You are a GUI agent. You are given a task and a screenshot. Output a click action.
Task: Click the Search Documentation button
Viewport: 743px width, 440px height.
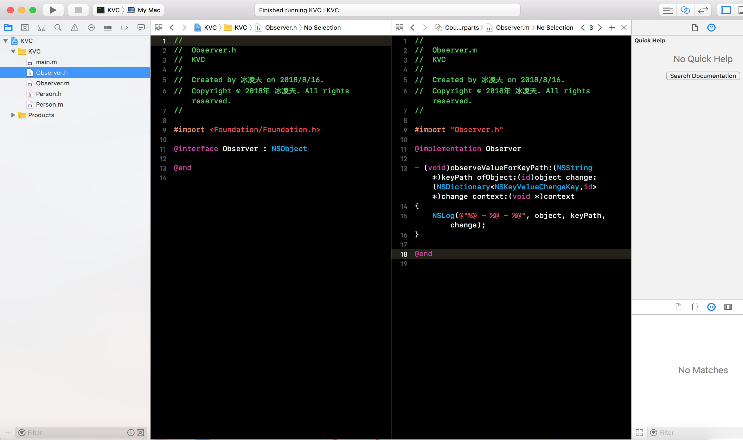[x=703, y=76]
